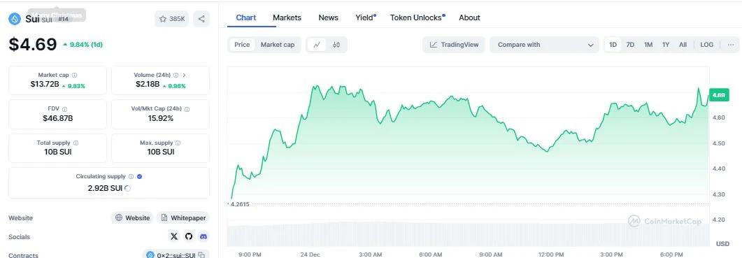Screen dimensions: 742x258
Task: Toggle chart to Price view
Action: pos(242,45)
